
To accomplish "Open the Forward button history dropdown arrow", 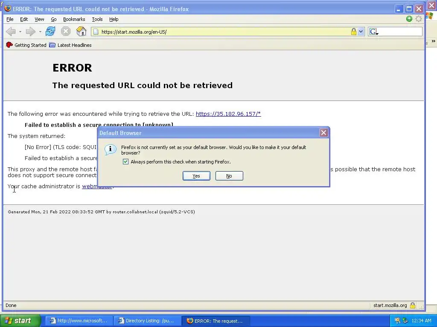I will (40, 32).
